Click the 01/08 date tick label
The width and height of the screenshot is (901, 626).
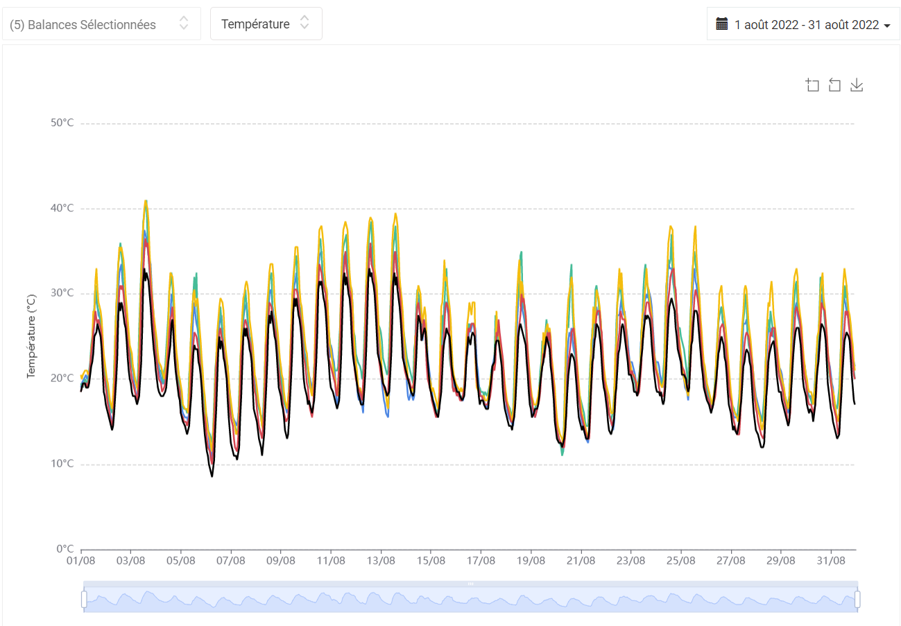click(81, 561)
